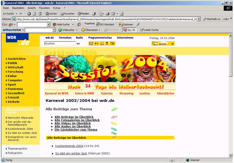Click the WDR Suchen search input field

tap(60, 43)
